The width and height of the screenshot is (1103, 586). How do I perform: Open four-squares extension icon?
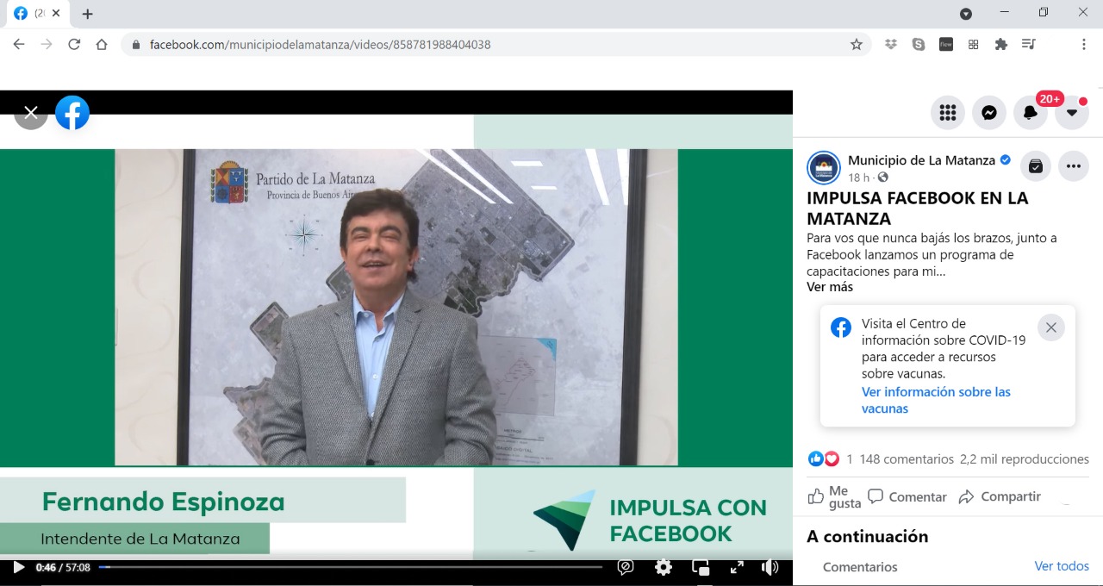click(974, 44)
